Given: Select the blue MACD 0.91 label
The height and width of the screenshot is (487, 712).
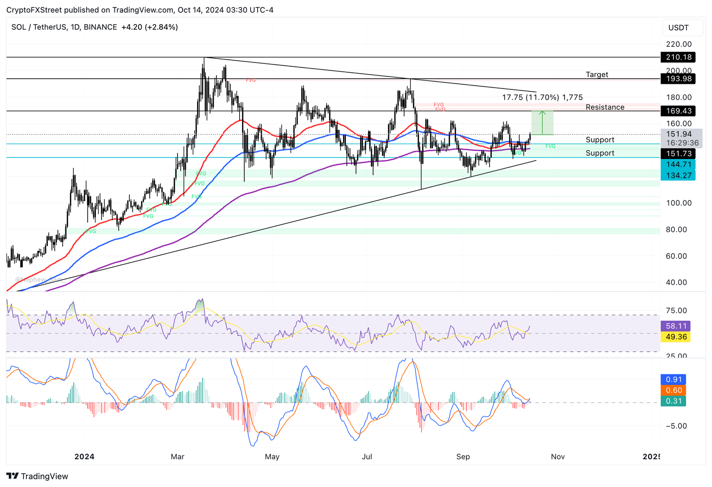Looking at the screenshot, I should coord(673,379).
